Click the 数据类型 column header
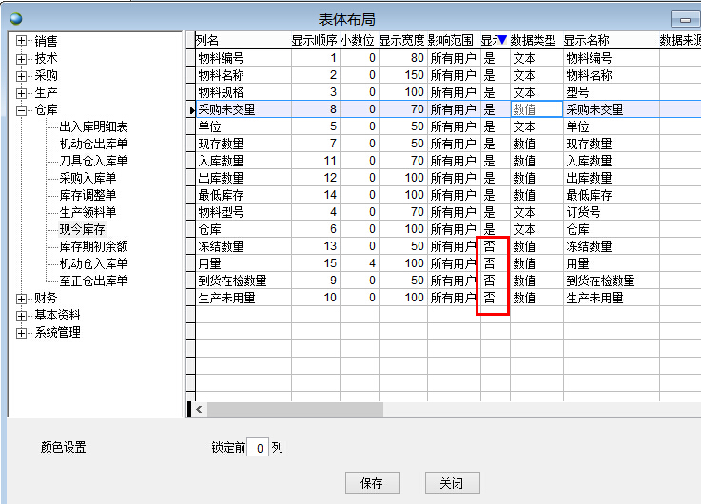The image size is (701, 504). pyautogui.click(x=534, y=41)
